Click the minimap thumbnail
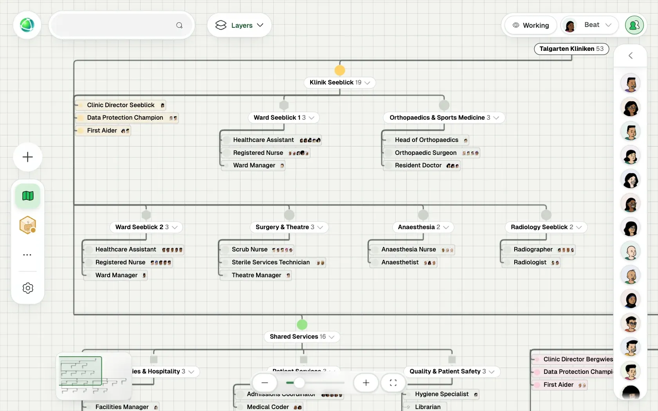Image resolution: width=658 pixels, height=411 pixels. (x=94, y=376)
